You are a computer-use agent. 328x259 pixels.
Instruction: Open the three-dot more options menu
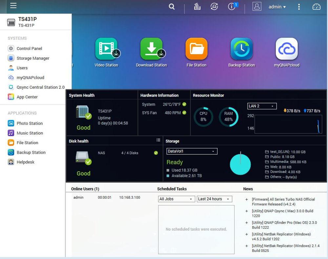[299, 7]
